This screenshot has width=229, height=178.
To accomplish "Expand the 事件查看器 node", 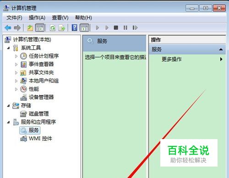I will coord(16,65).
